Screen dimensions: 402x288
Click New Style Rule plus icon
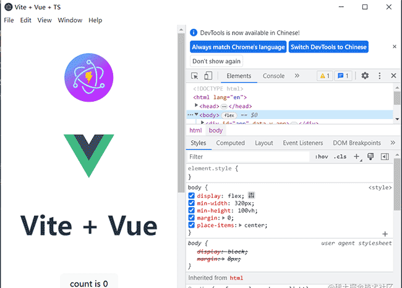(x=356, y=157)
